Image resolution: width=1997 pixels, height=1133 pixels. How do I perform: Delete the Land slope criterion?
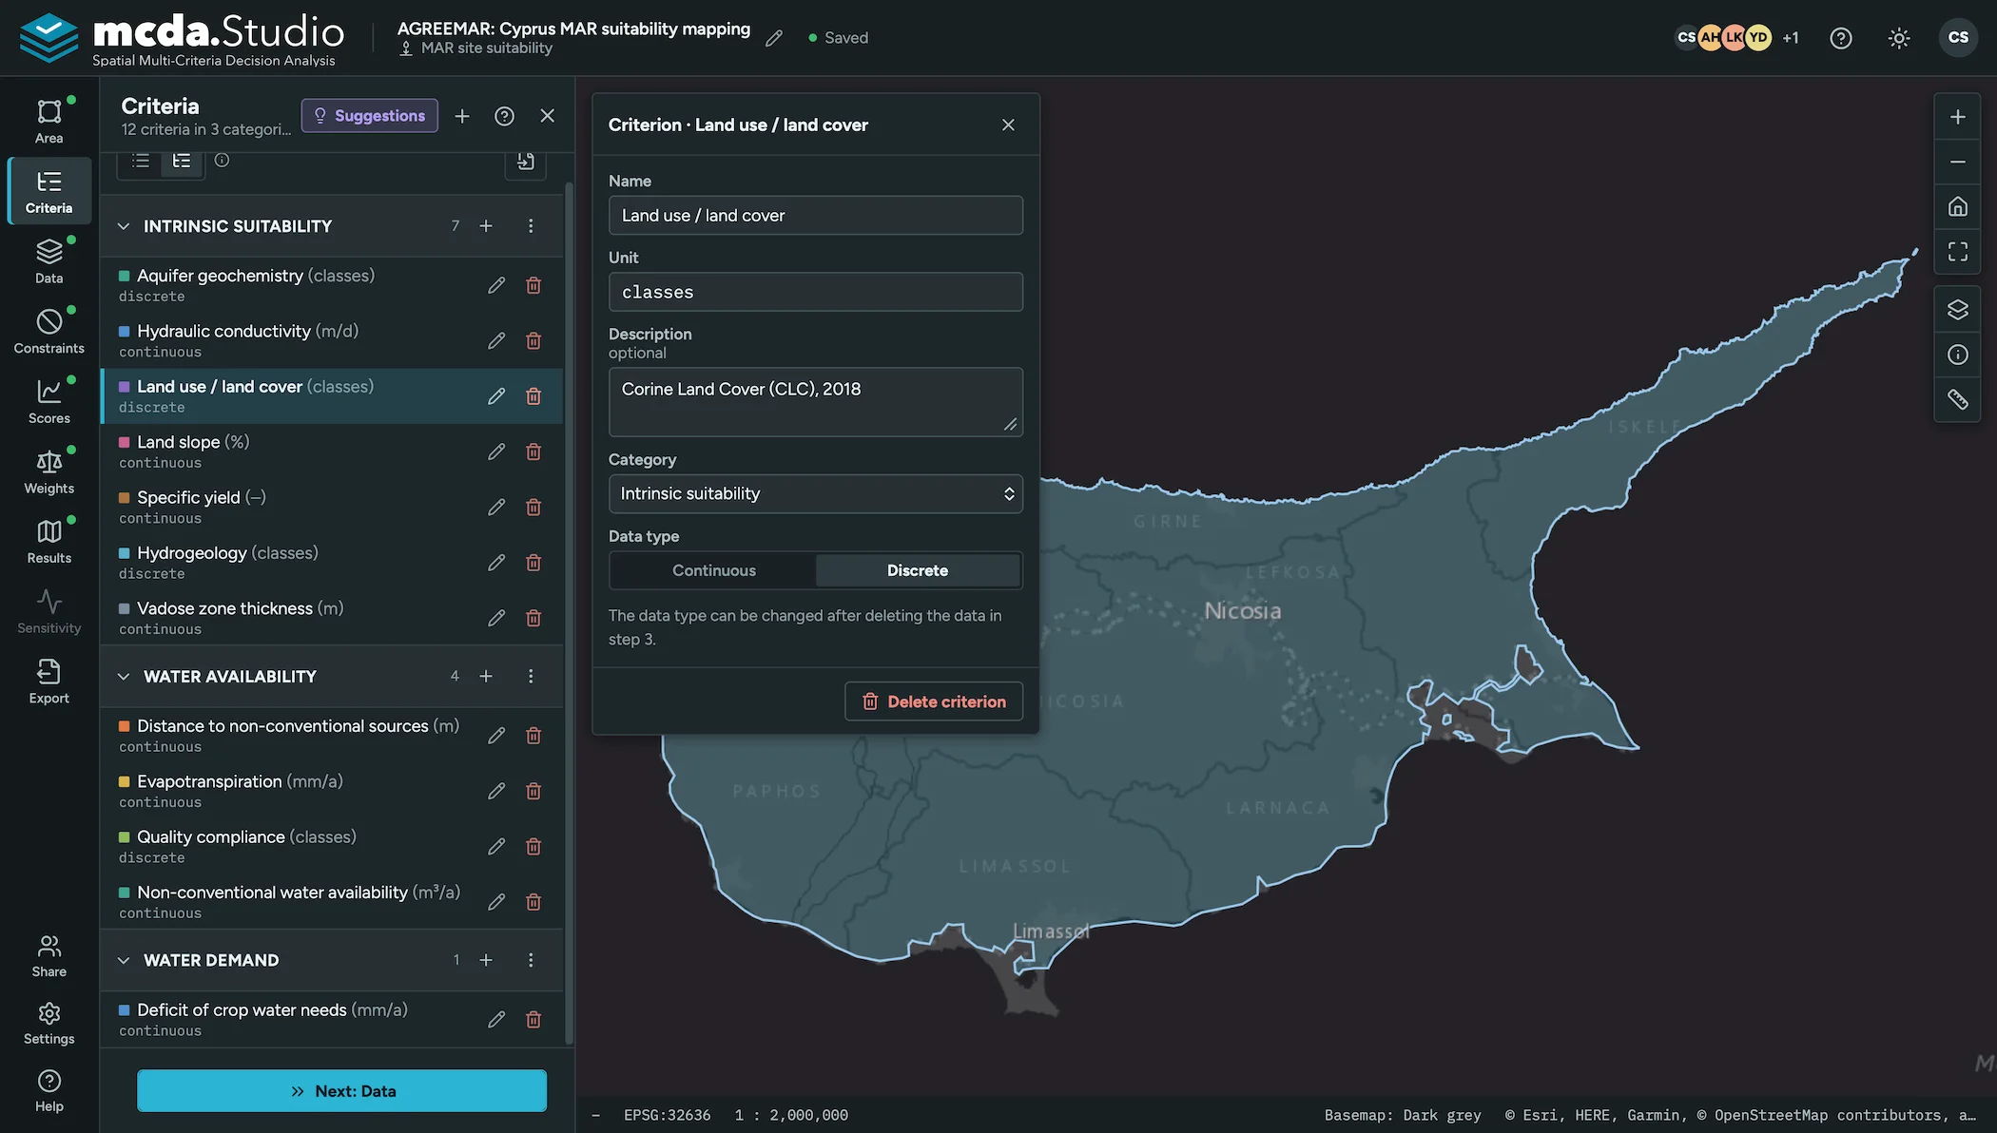[x=533, y=451]
